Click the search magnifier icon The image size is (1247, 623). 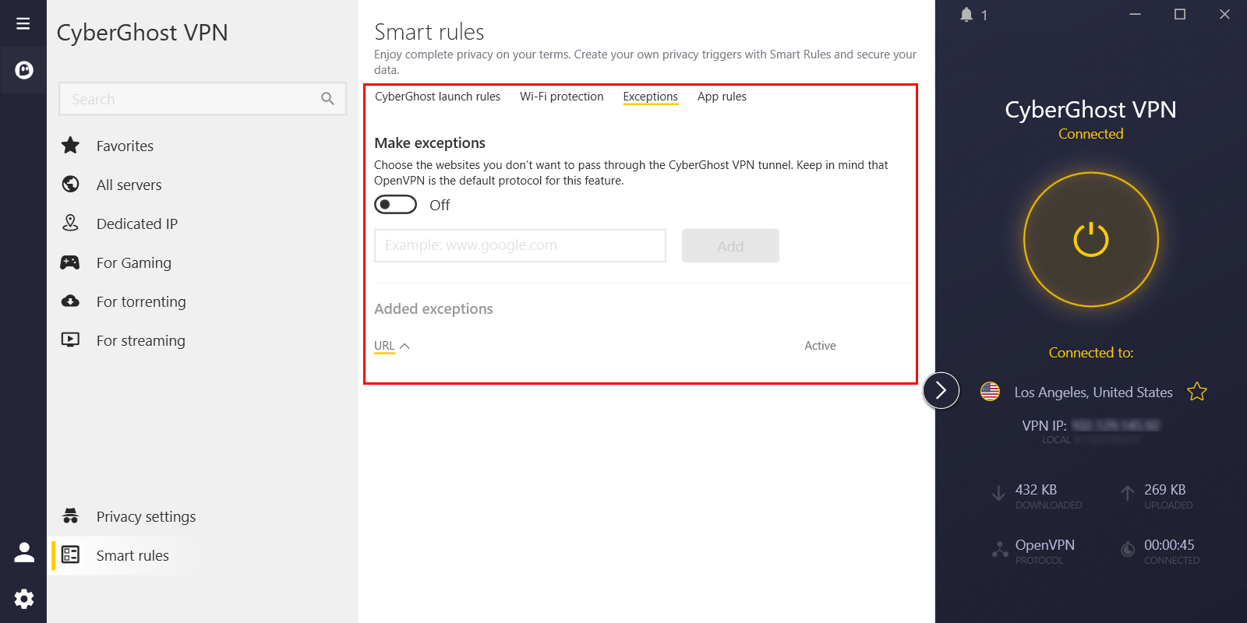pyautogui.click(x=327, y=99)
